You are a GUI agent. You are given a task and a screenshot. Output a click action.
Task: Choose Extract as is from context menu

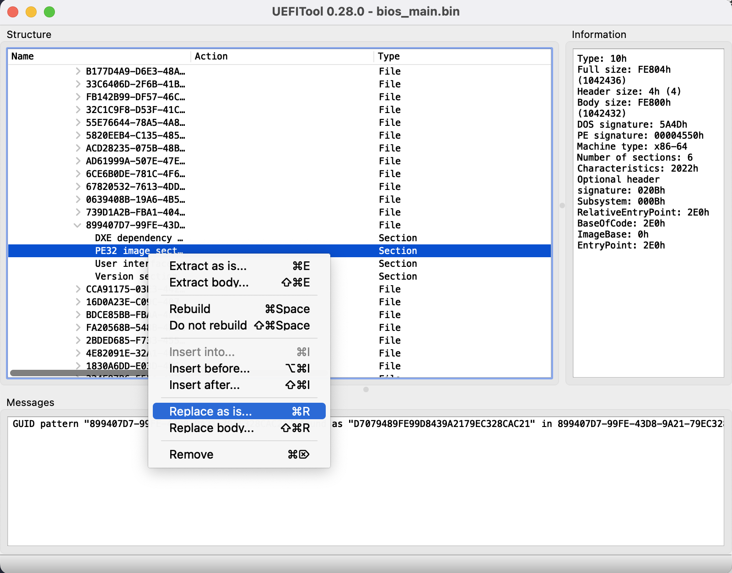click(x=239, y=266)
